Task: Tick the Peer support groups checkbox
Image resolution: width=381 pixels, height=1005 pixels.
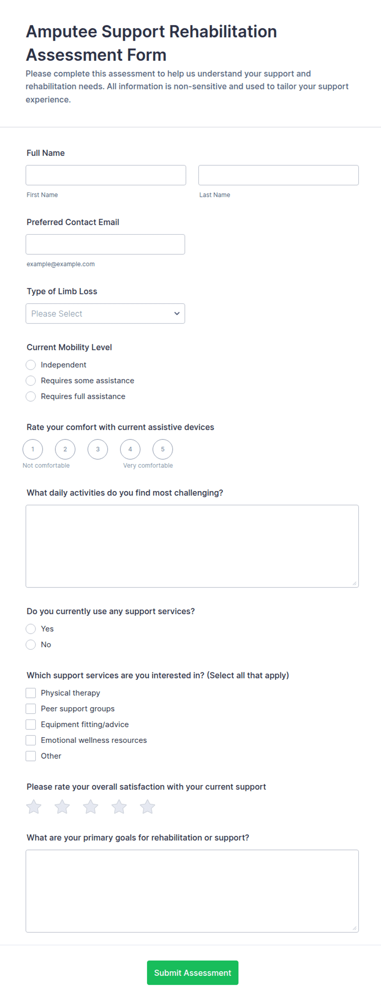Action: point(31,708)
